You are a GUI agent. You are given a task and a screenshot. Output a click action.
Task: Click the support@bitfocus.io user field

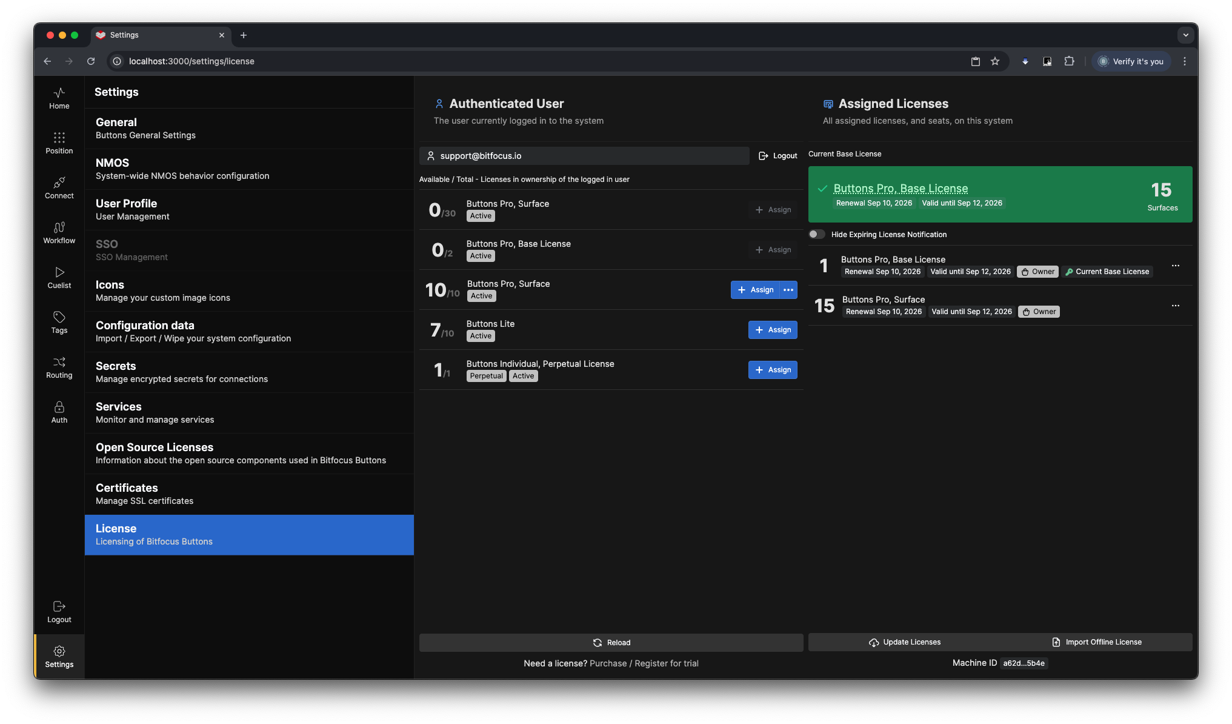point(584,156)
